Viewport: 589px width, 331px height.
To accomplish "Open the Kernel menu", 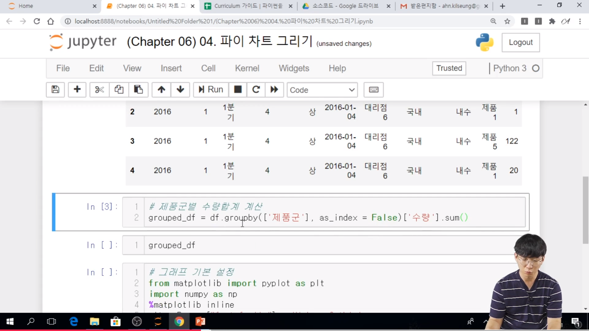I will [247, 68].
